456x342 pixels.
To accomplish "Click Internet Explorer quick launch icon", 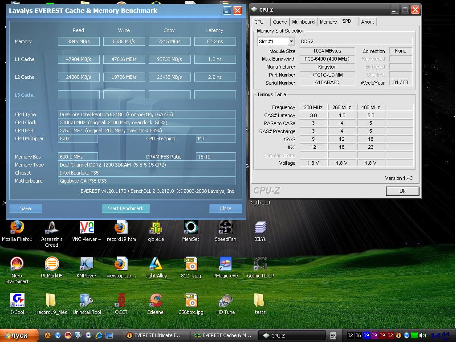I will 99,335.
